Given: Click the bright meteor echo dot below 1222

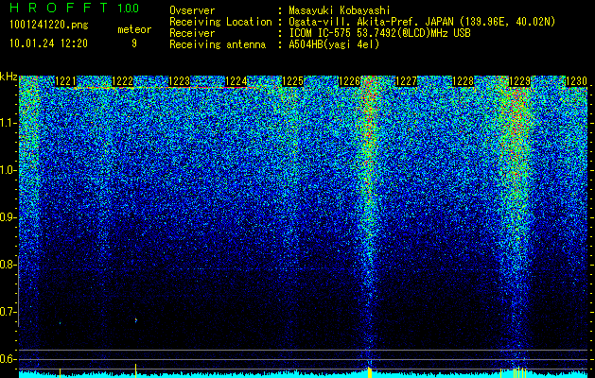Looking at the screenshot, I should 136,320.
